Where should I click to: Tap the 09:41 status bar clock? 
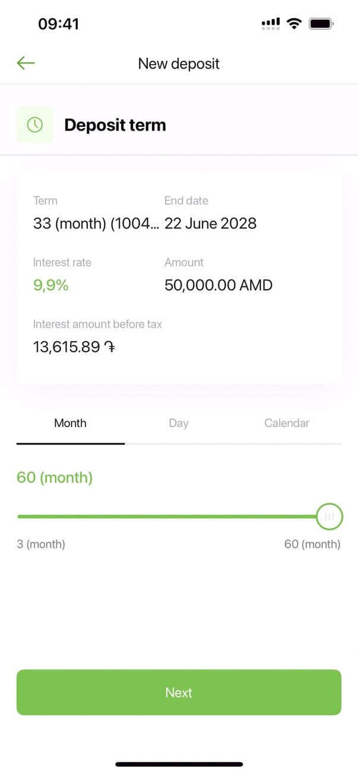(x=58, y=24)
